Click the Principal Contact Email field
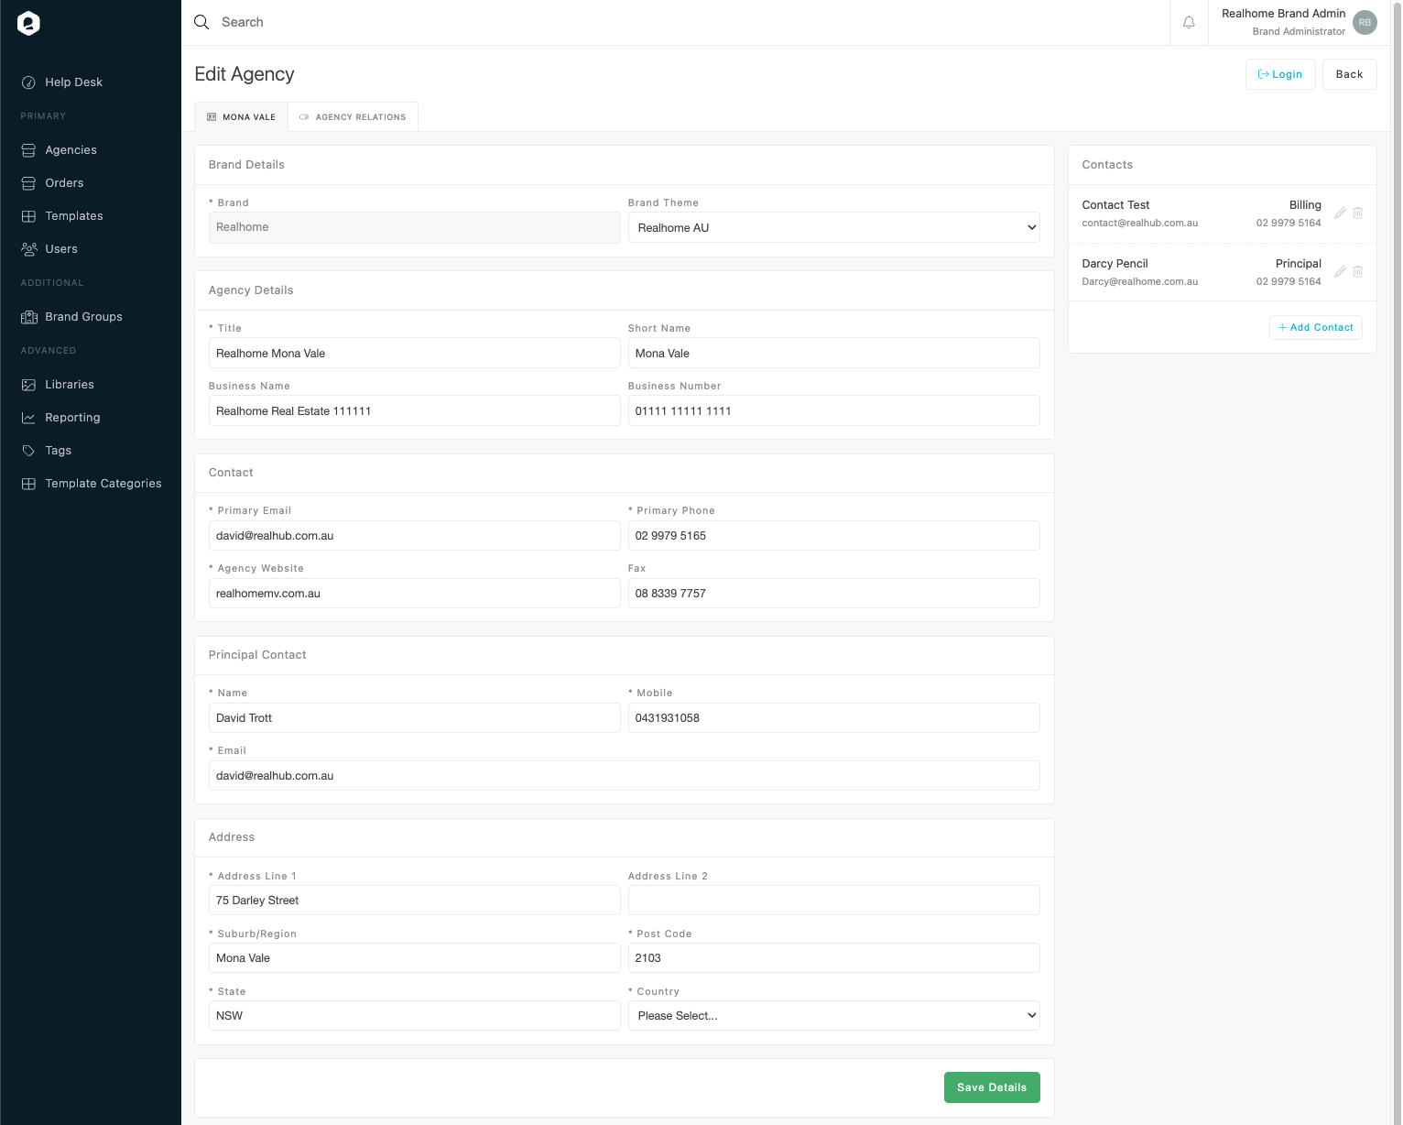1403x1125 pixels. tap(624, 776)
